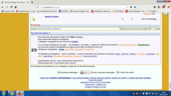Click the red extension icon in toolbar
The width and height of the screenshot is (171, 96).
(164, 7)
